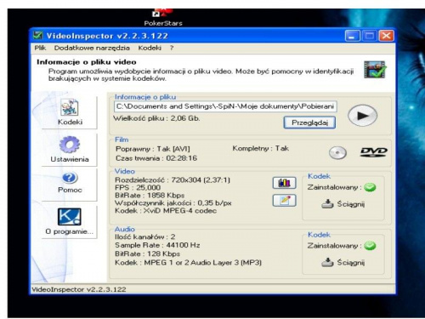The height and width of the screenshot is (319, 425).
Task: Open the Kodeki sidebar panel
Action: 70,112
